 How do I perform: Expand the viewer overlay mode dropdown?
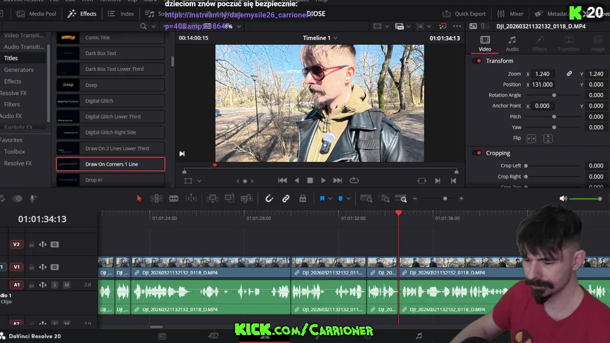[199, 181]
